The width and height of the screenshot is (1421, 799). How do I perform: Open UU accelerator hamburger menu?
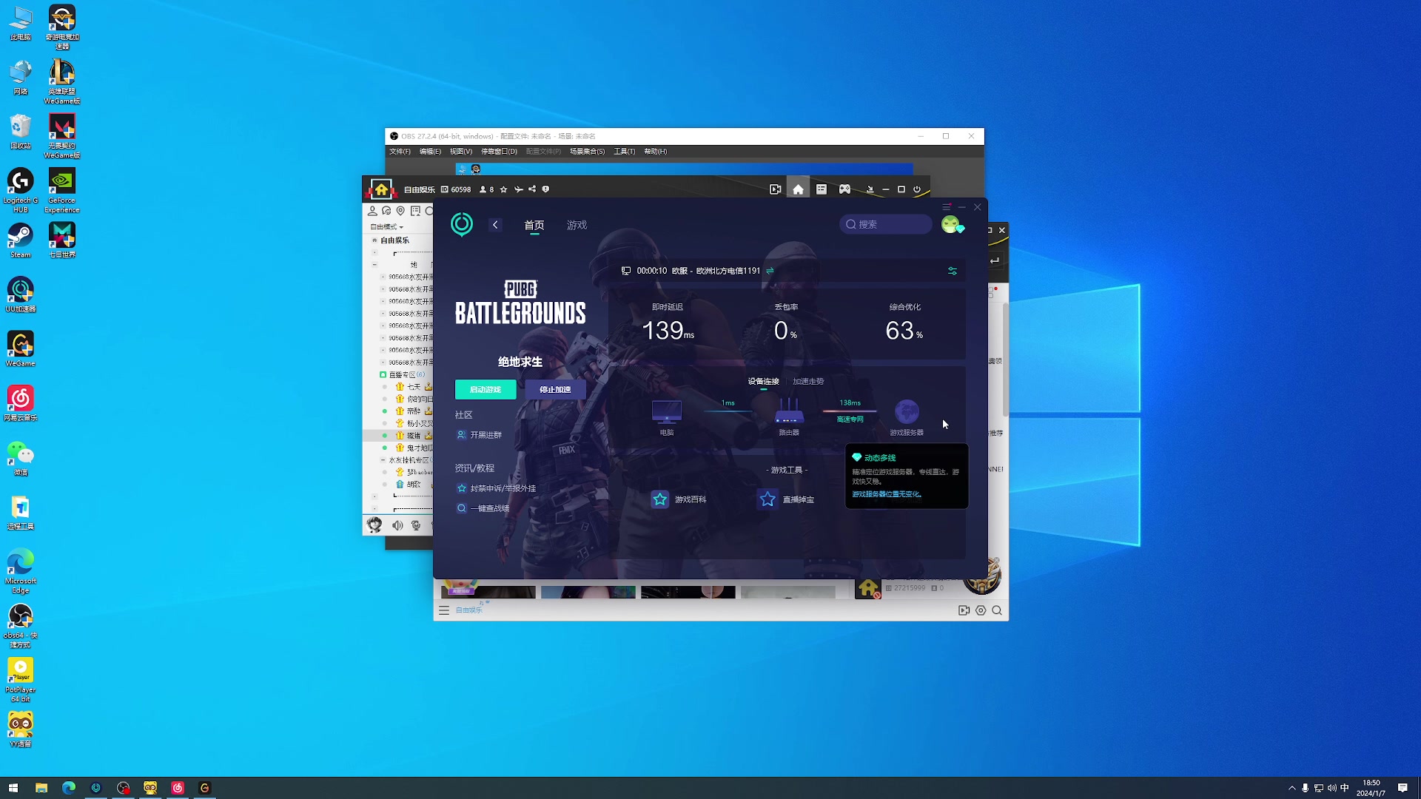click(x=947, y=207)
